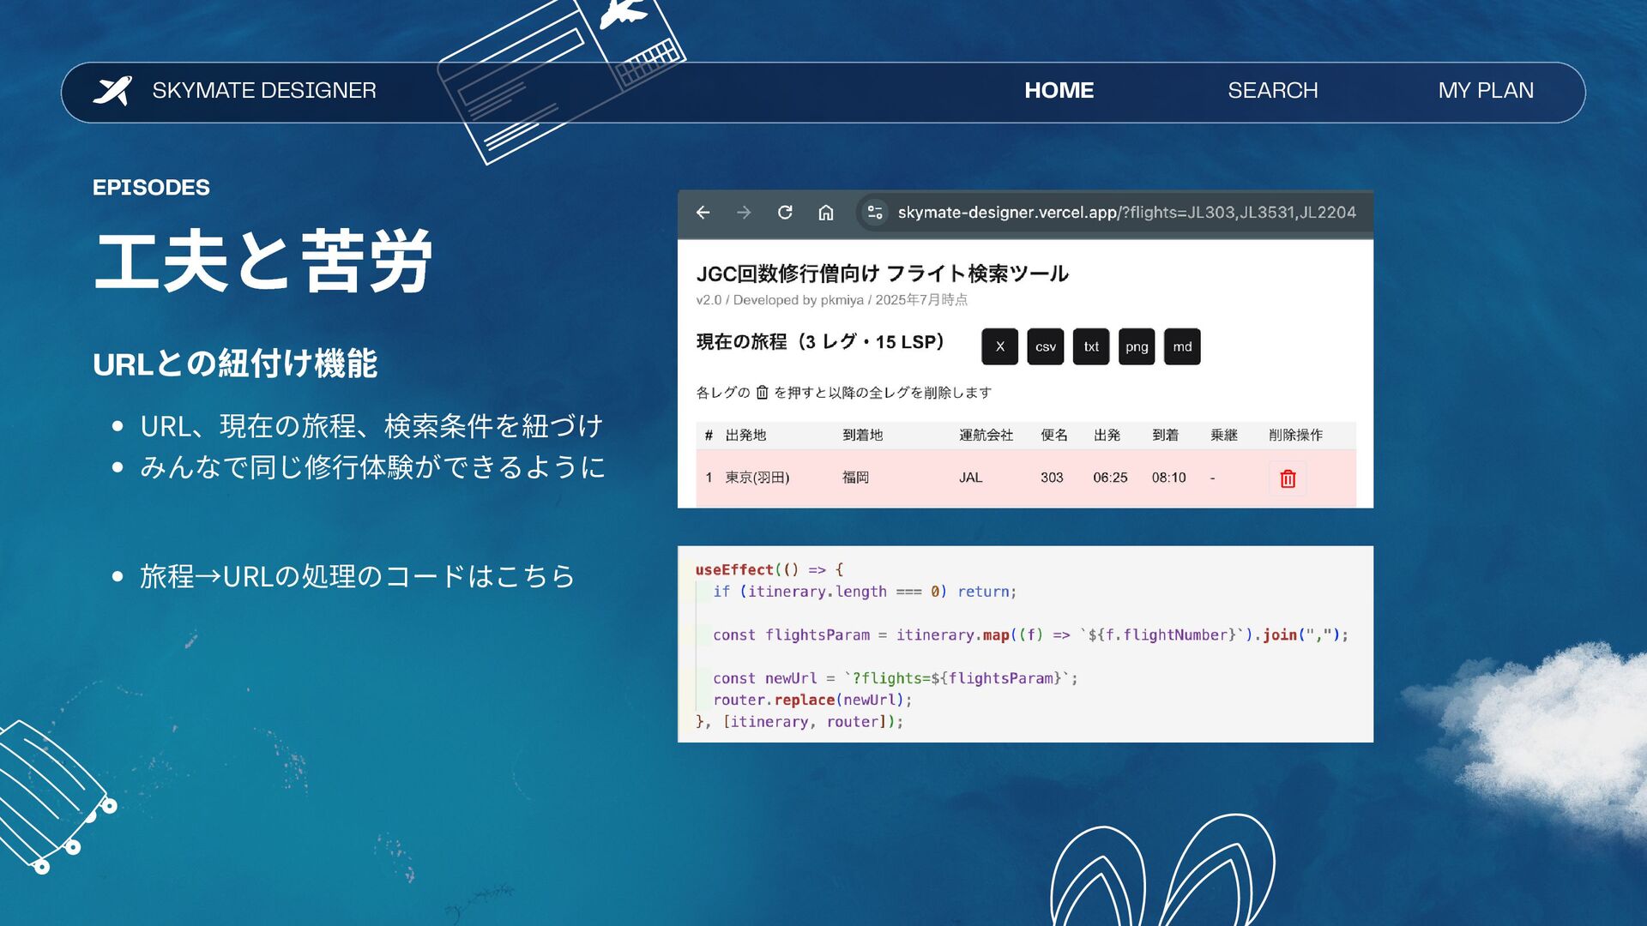The image size is (1647, 926).
Task: Click the const flightsParam code line
Action: (1030, 634)
